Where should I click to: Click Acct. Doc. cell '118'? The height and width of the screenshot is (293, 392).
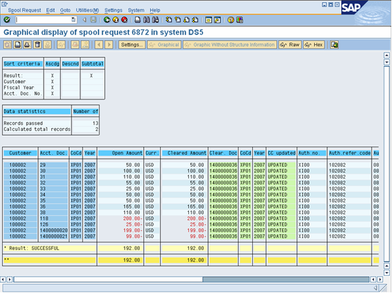54,218
